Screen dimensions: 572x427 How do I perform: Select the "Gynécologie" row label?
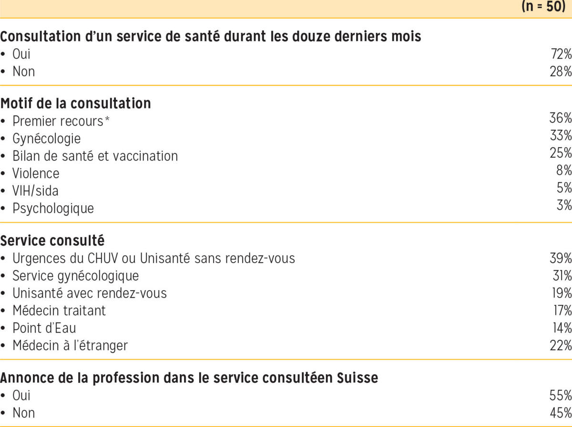[x=46, y=139]
